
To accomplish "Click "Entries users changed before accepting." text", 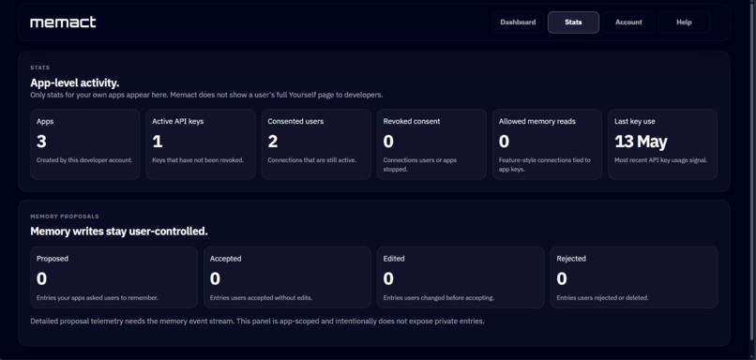I will tap(438, 298).
